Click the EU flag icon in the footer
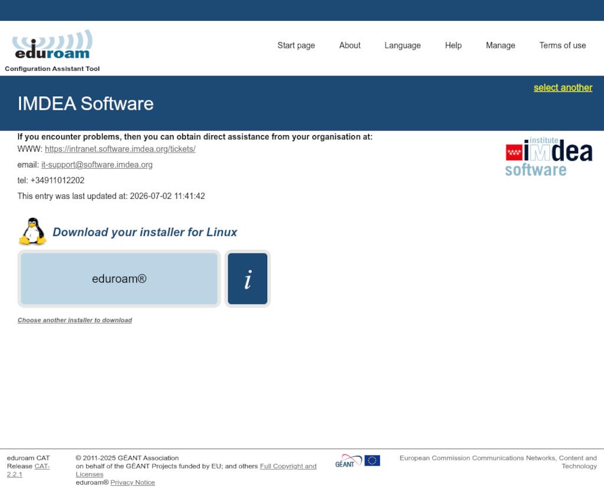604x494 pixels. 372,460
